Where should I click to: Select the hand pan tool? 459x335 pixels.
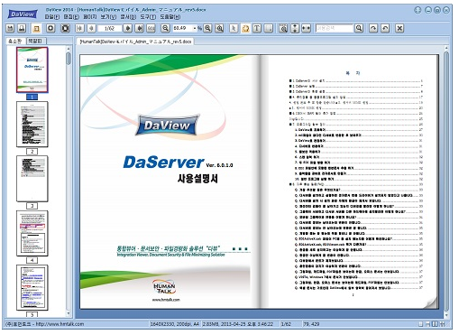pyautogui.click(x=245, y=28)
